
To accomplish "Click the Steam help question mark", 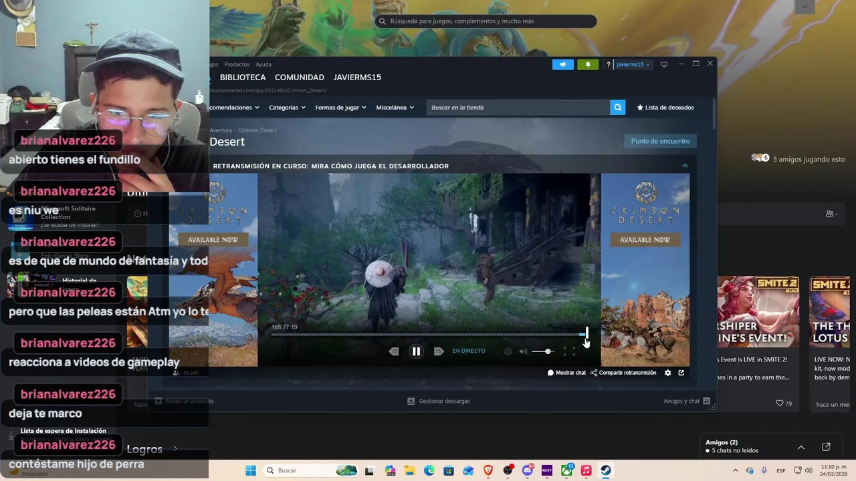I will click(x=608, y=65).
